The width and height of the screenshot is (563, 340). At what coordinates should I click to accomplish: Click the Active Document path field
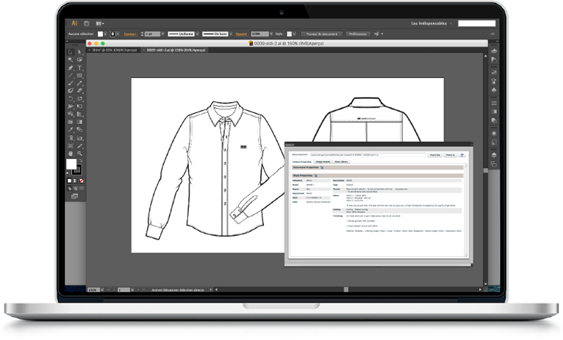pos(367,155)
